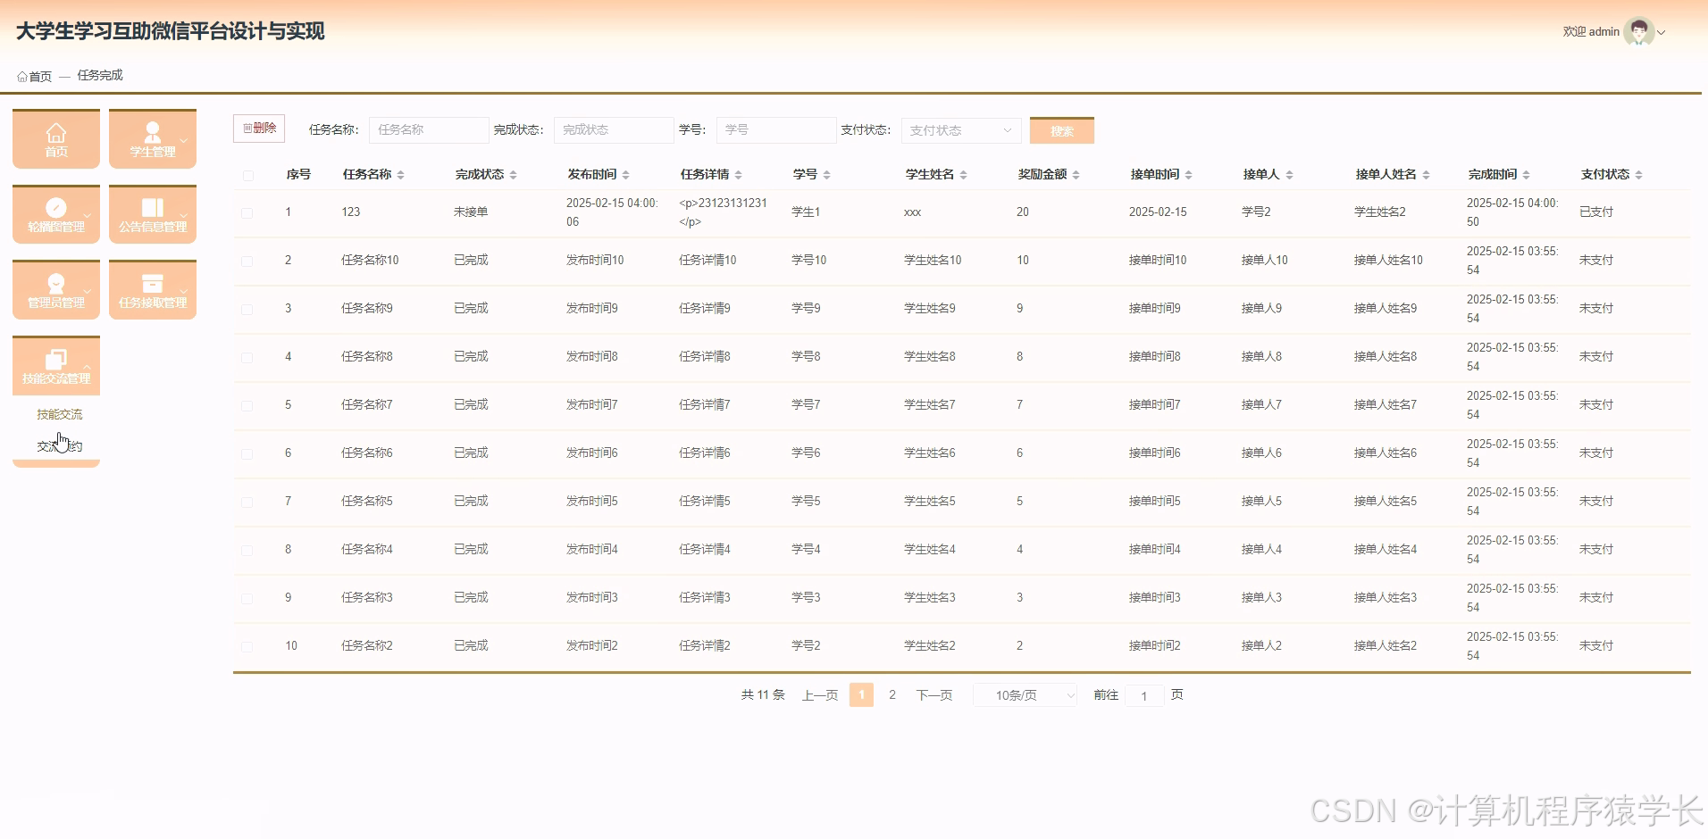Image resolution: width=1708 pixels, height=839 pixels.
Task: Open the 10条/页 page size dropdown
Action: tap(1024, 694)
